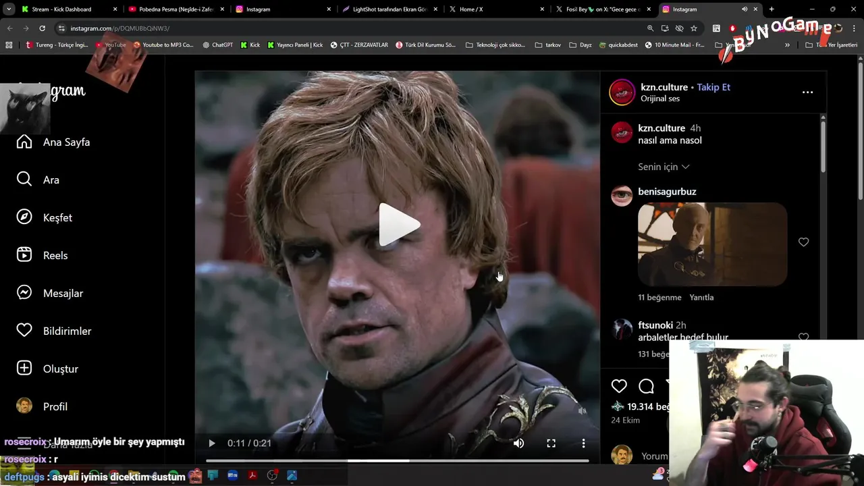Switch to Pobedna Pesma YouTube tab
The width and height of the screenshot is (864, 486).
pyautogui.click(x=176, y=9)
